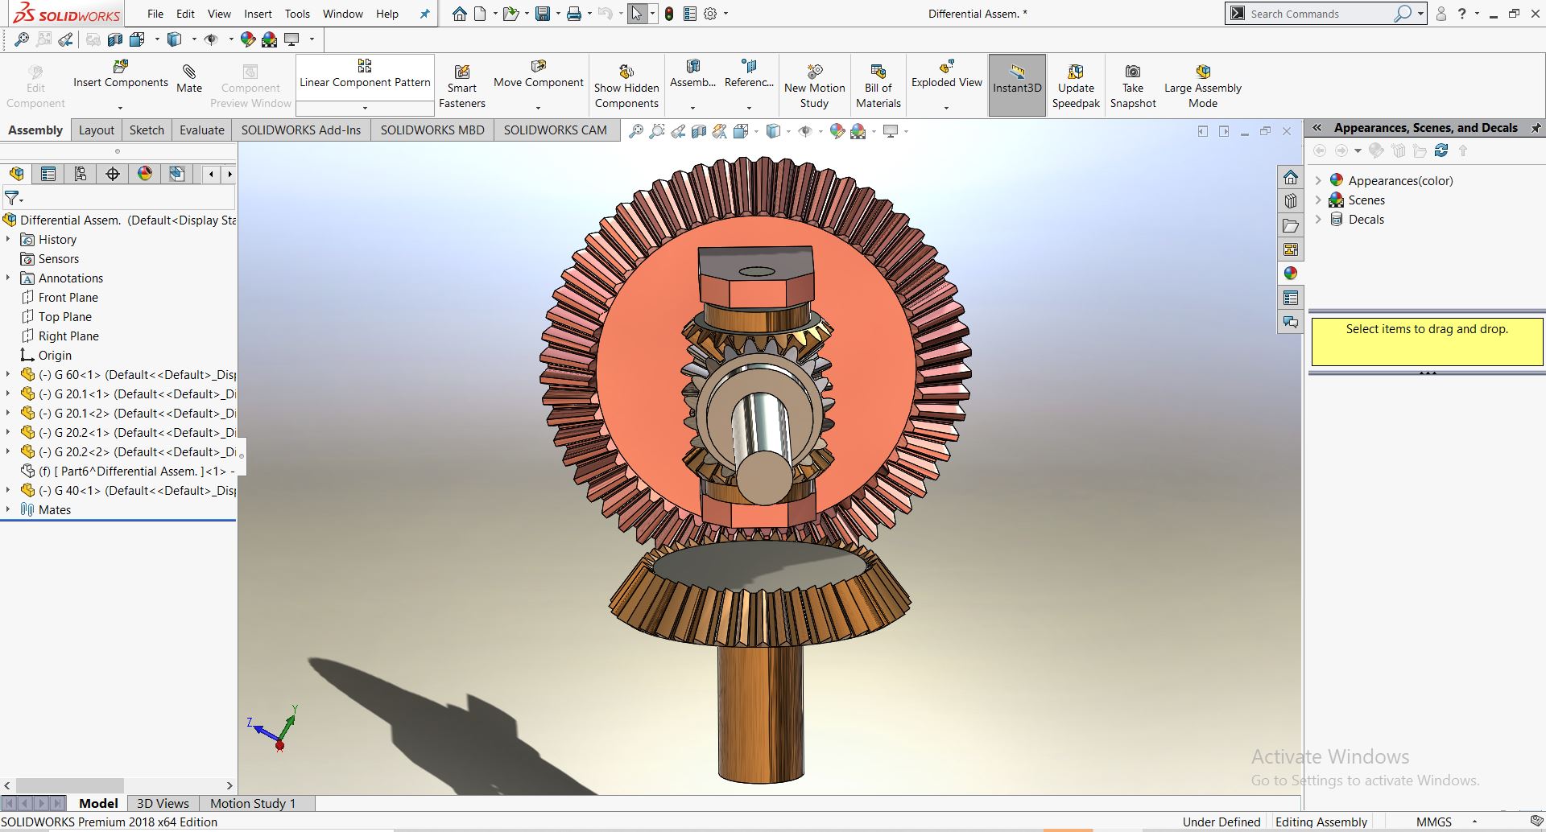Image resolution: width=1546 pixels, height=832 pixels.
Task: Open SOLIDWORKS Options gear icon
Action: click(x=710, y=14)
